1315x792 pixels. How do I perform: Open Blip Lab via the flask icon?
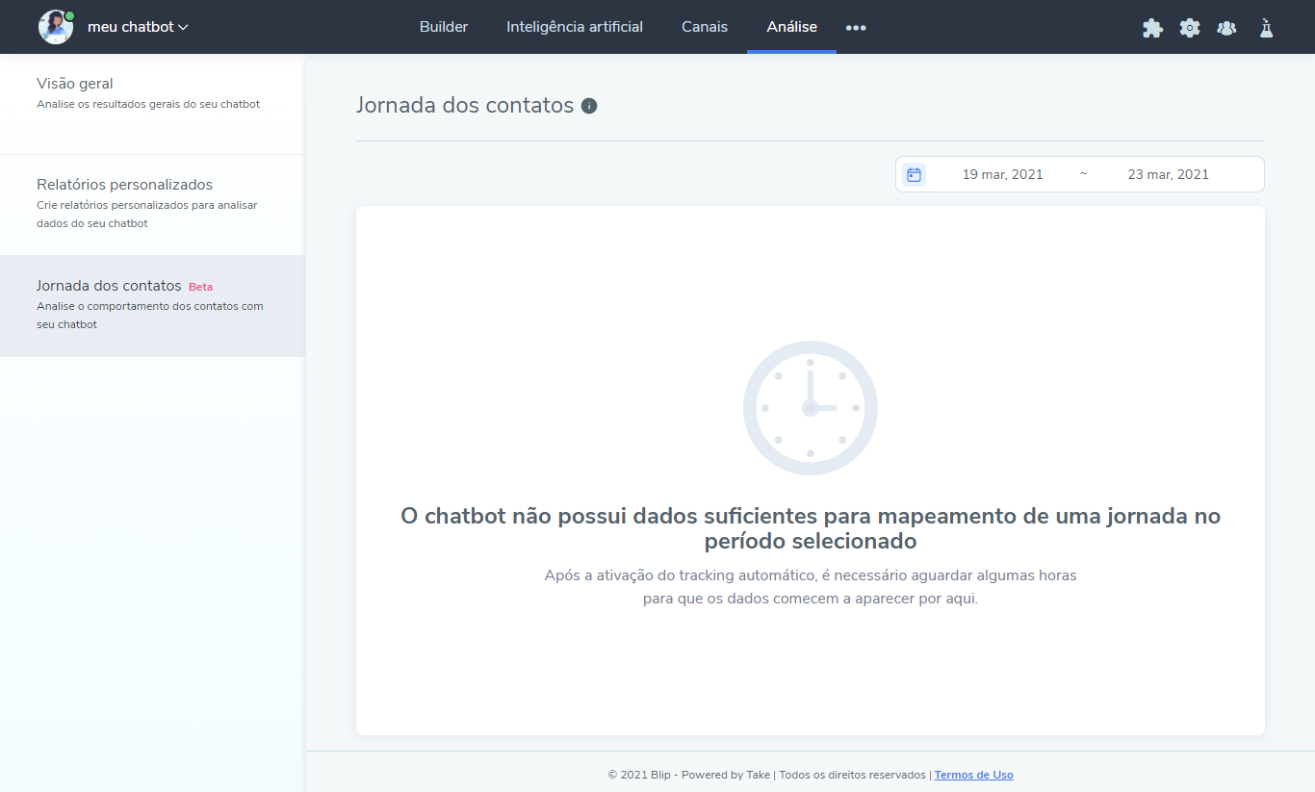click(x=1265, y=27)
